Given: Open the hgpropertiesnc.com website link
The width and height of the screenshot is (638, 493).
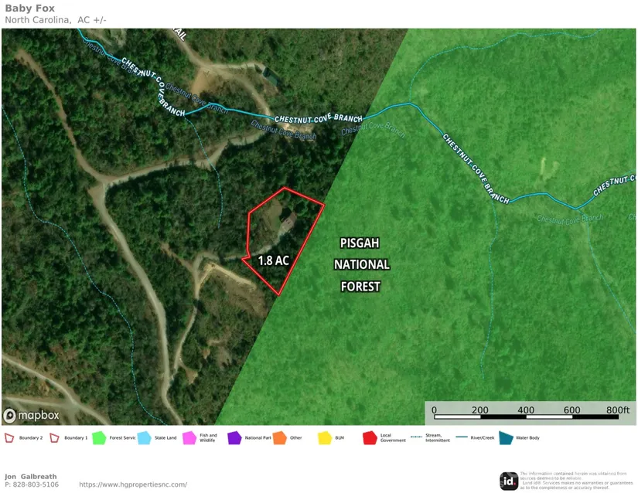Looking at the screenshot, I should pos(133,484).
